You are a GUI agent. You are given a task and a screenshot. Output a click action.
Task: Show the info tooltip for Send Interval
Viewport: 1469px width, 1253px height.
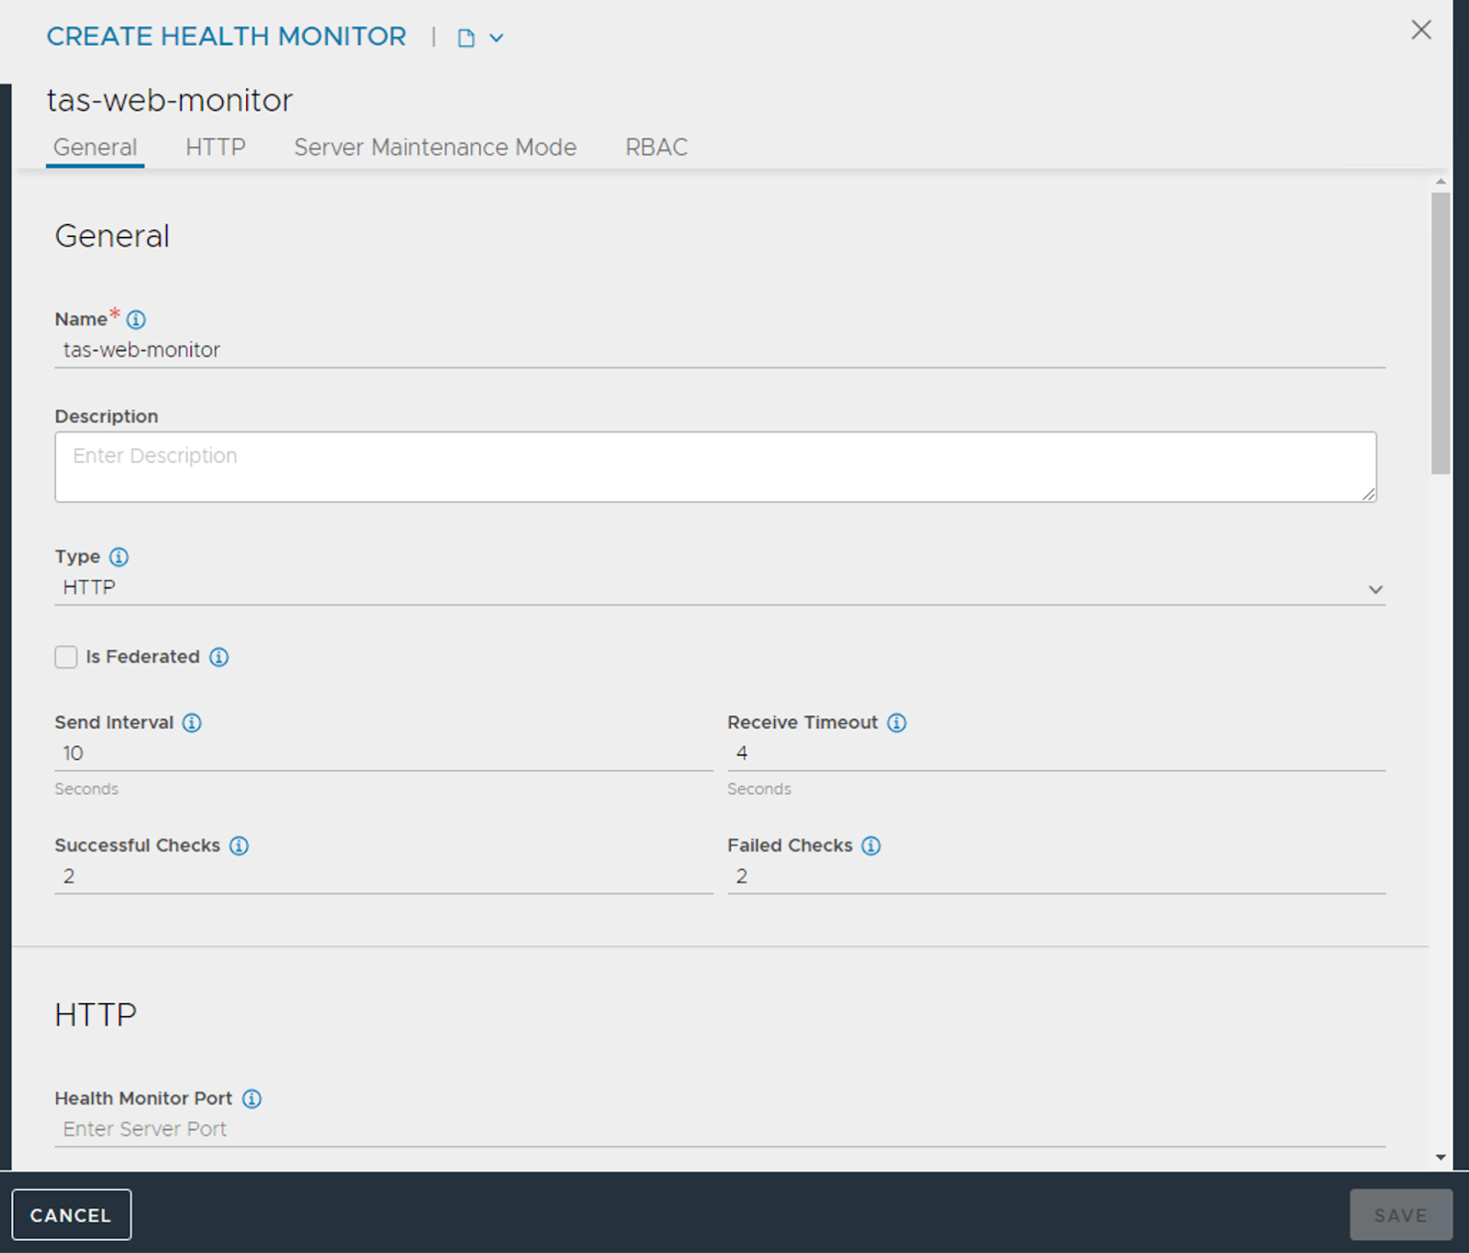coord(192,723)
